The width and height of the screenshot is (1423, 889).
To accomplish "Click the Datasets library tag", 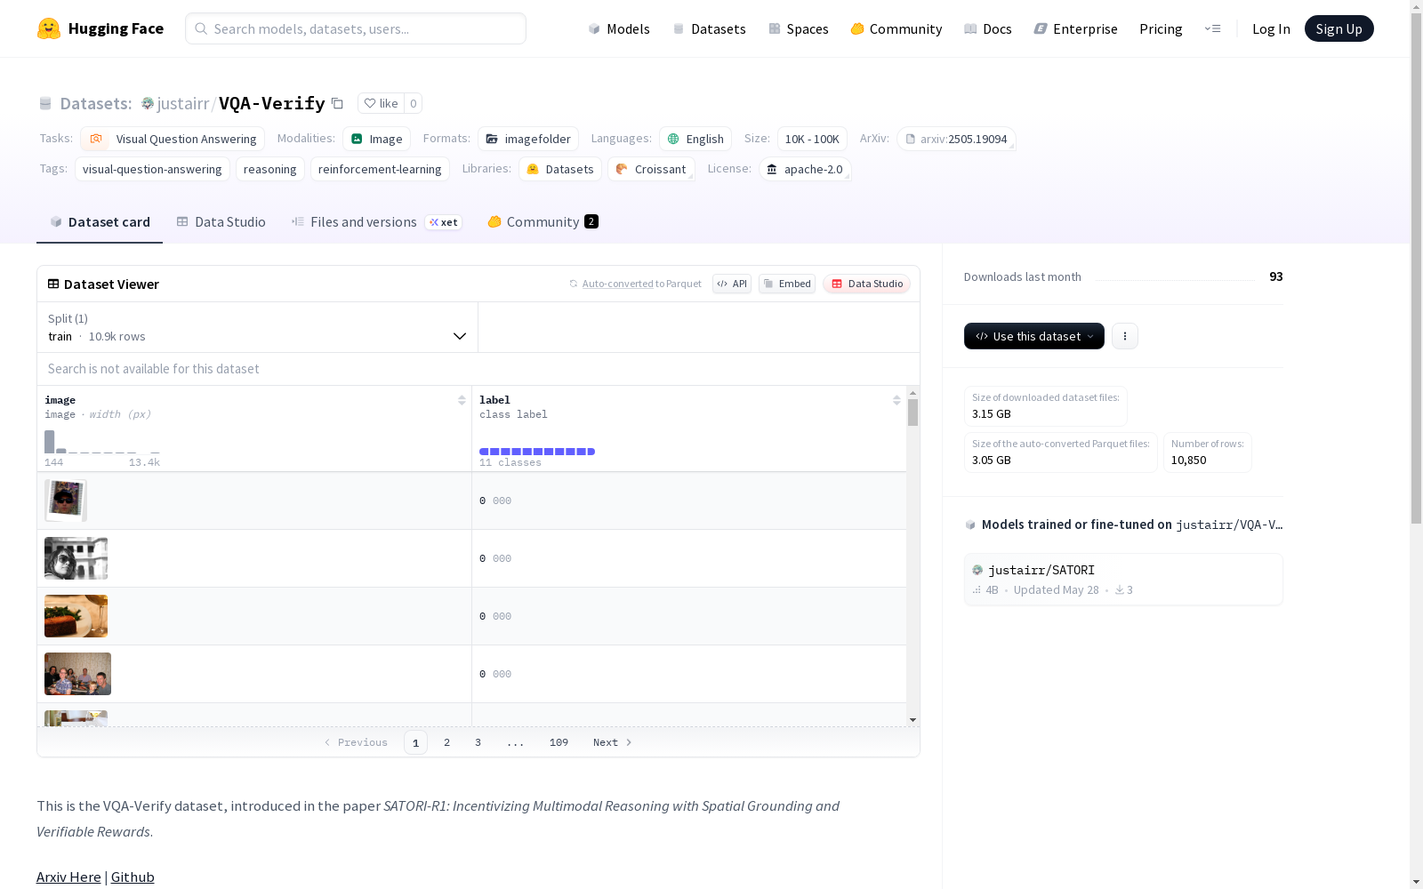I will 560,169.
